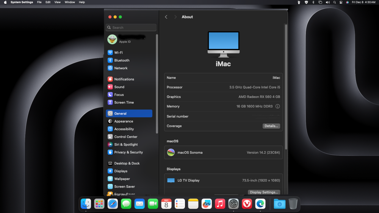Open Calendar from the Dock
Viewport: 379px width, 213px height.
tap(166, 204)
